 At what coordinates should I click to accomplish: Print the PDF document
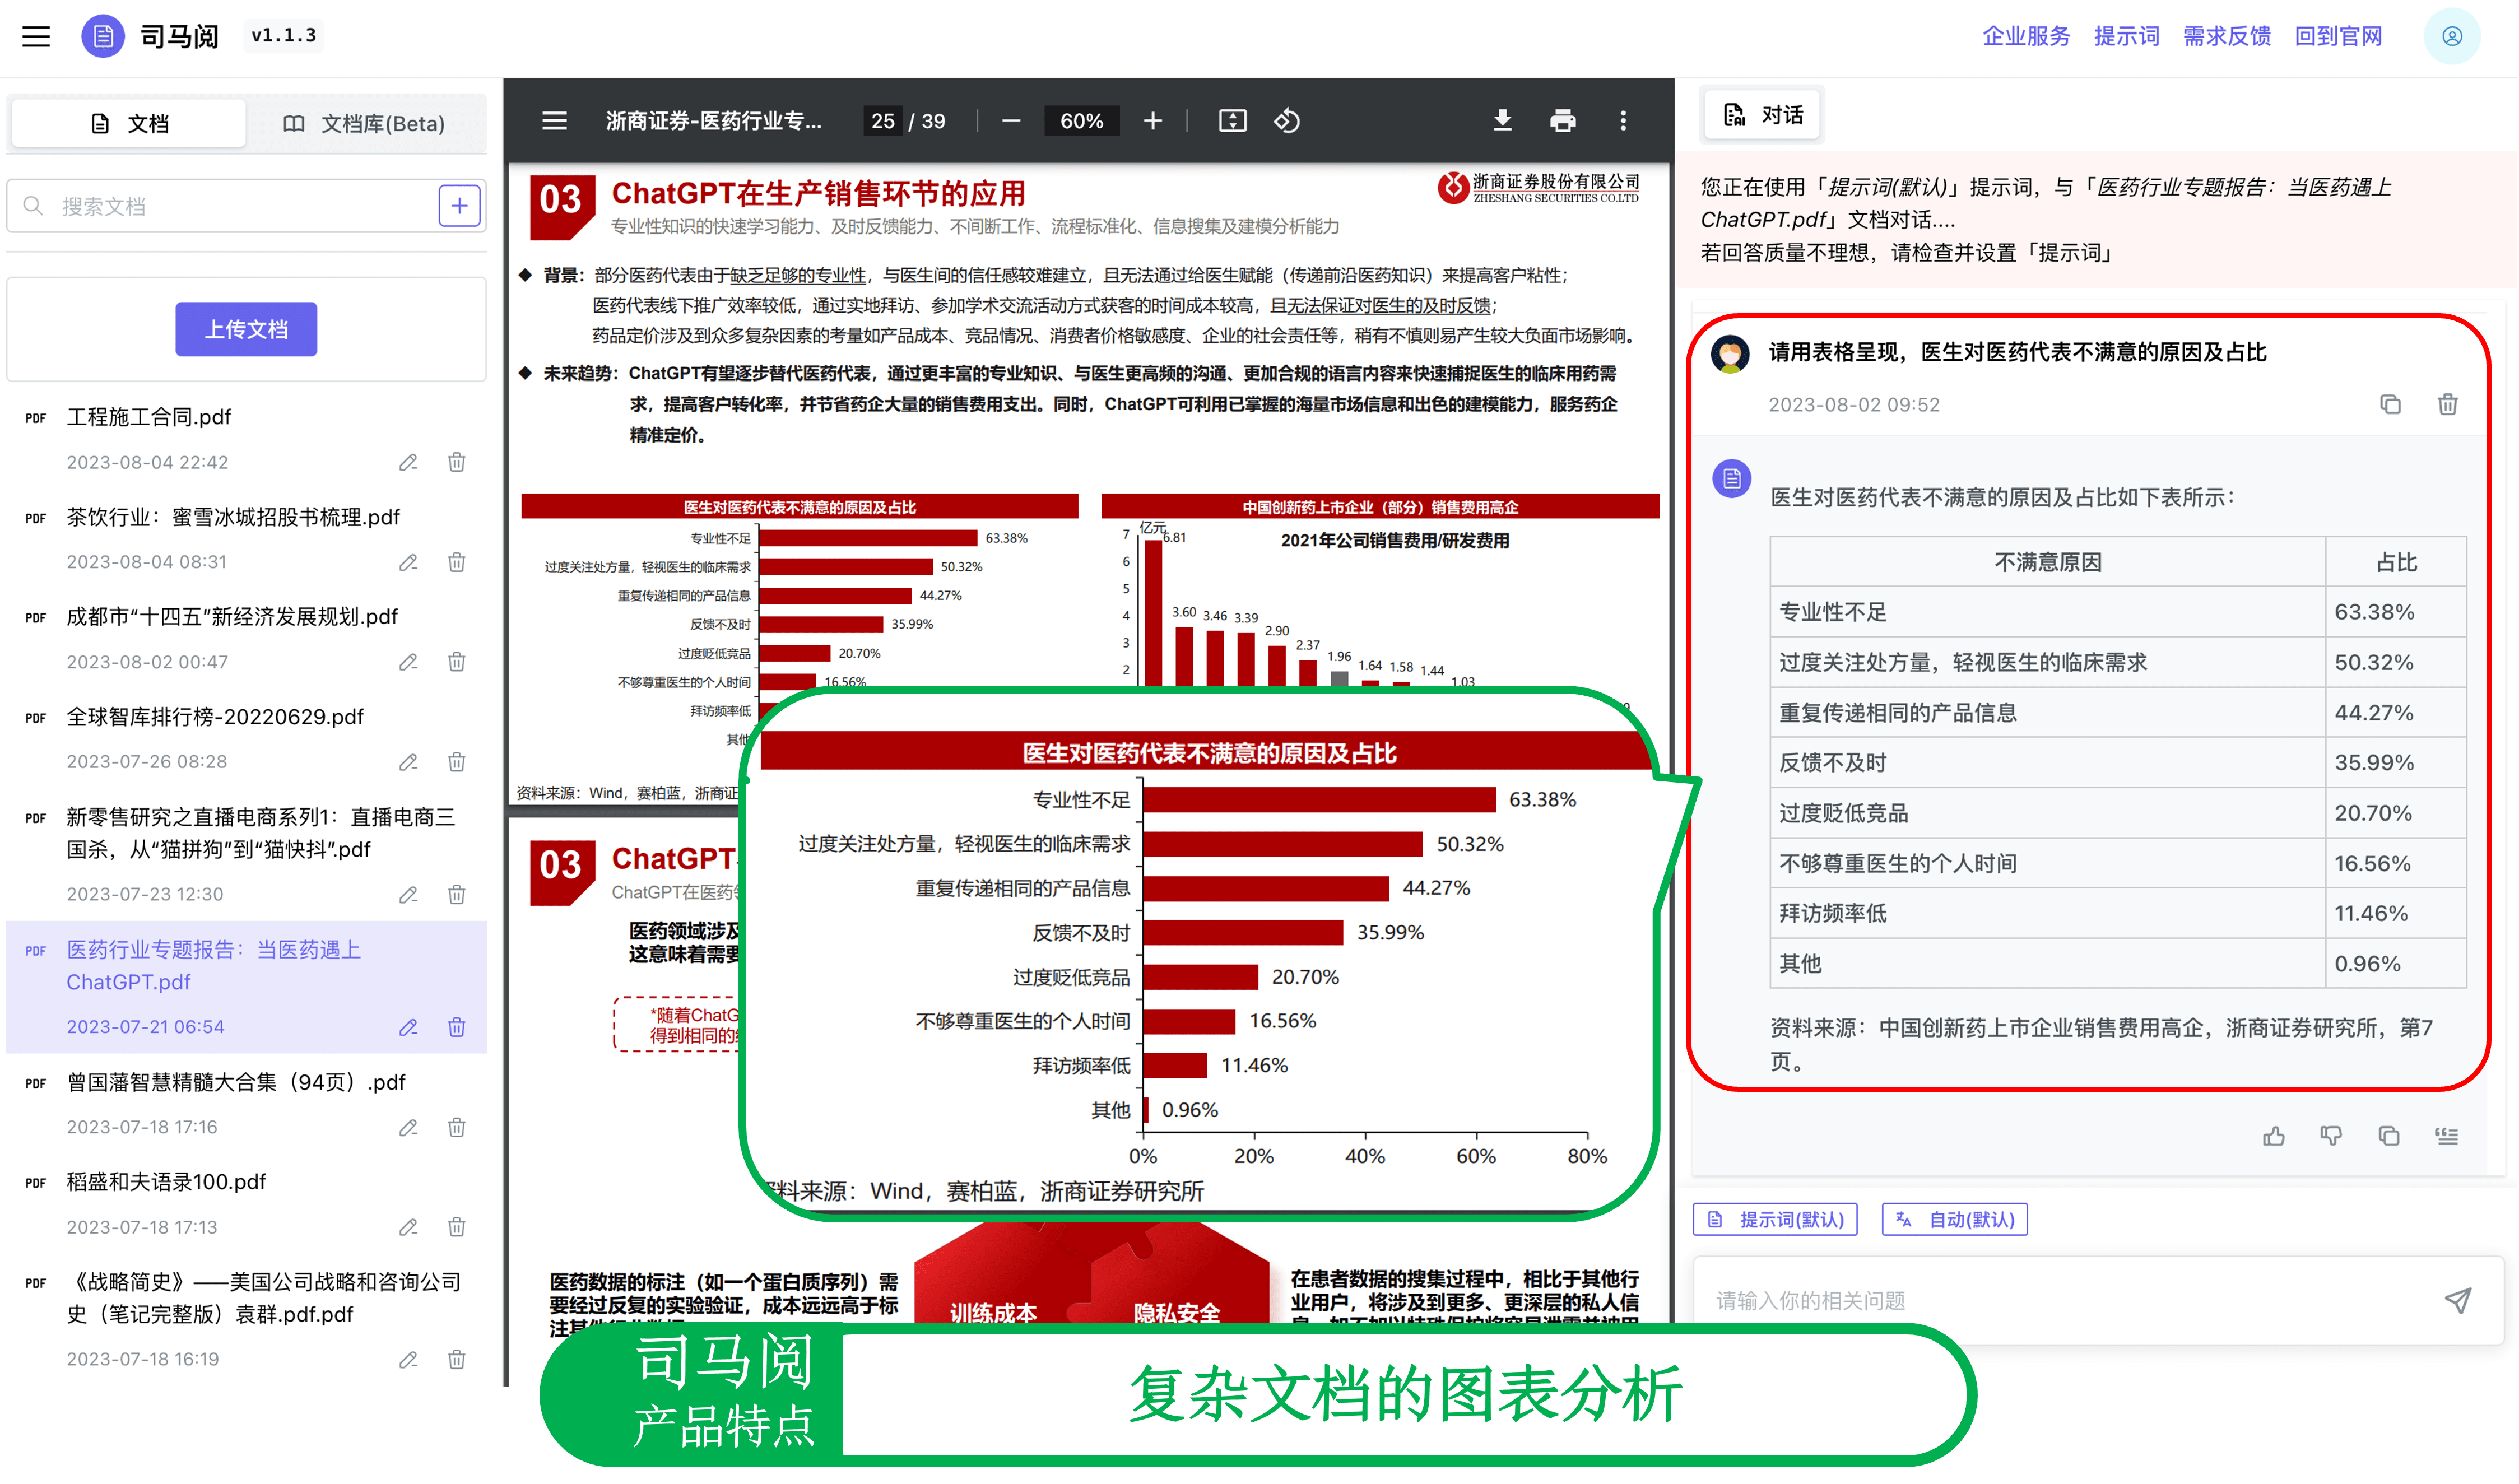[1562, 121]
